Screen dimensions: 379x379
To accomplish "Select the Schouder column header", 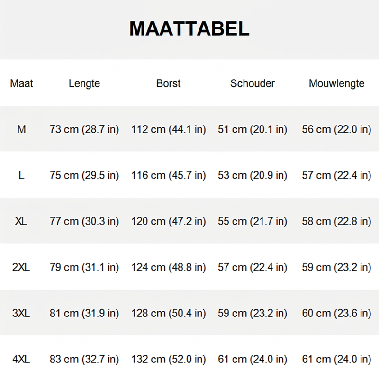I will click(253, 83).
